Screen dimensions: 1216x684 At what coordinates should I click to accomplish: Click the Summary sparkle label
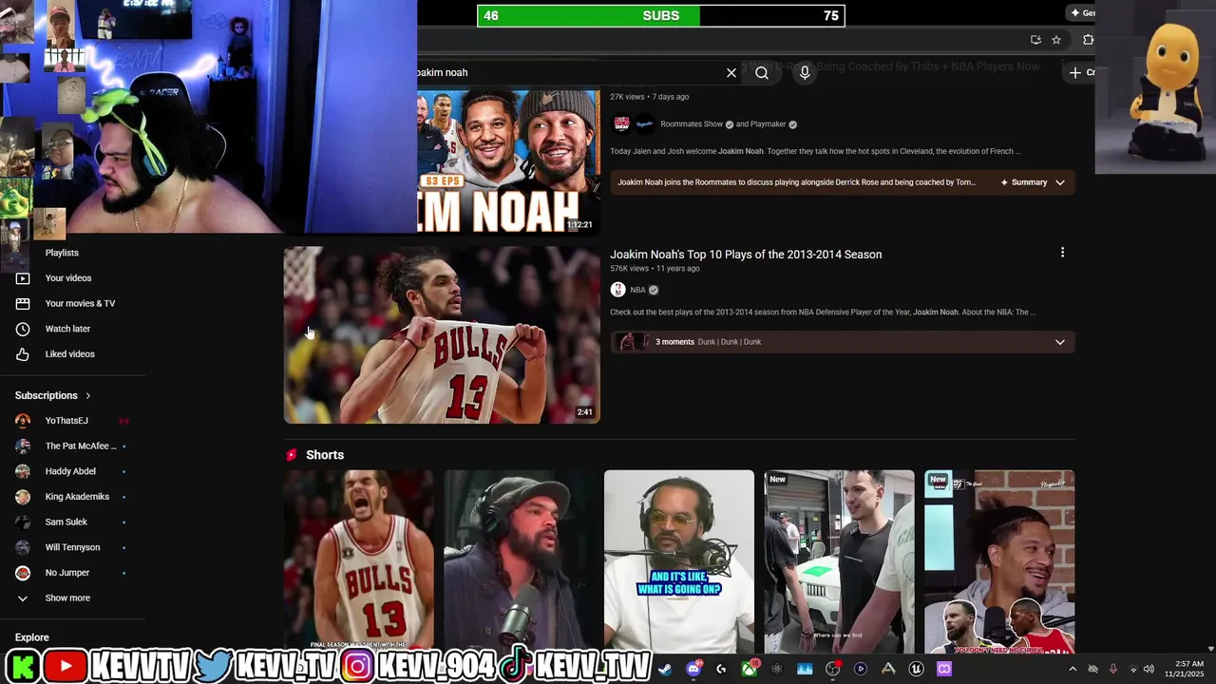point(1024,182)
